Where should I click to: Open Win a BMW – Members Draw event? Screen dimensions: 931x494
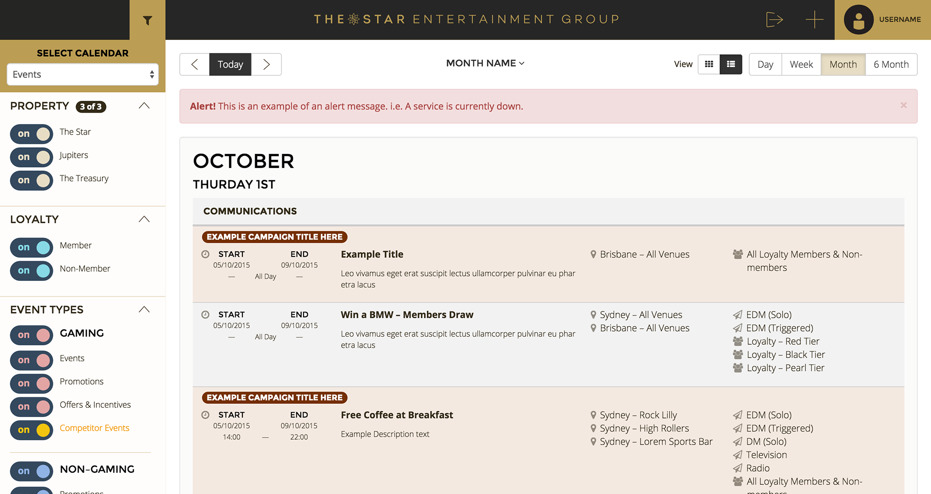pos(407,315)
